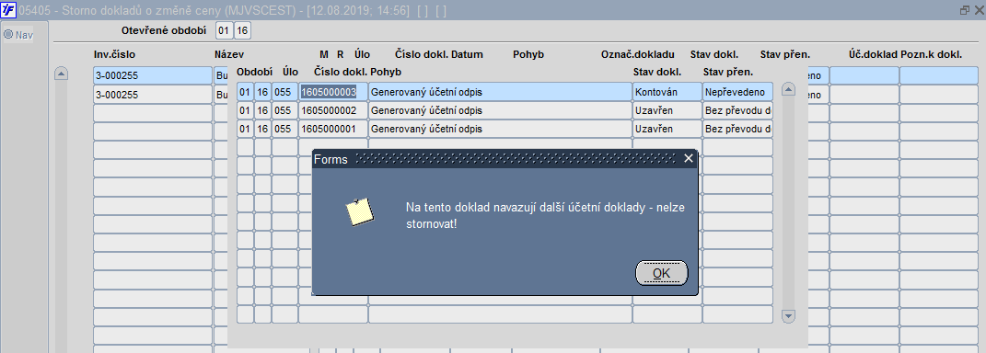Click Pohyb cell of row 1605000001
986x353 pixels.
tap(500, 129)
